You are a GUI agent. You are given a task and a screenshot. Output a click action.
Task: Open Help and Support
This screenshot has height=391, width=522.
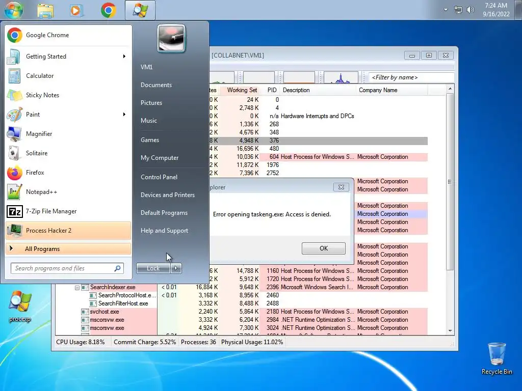click(164, 231)
